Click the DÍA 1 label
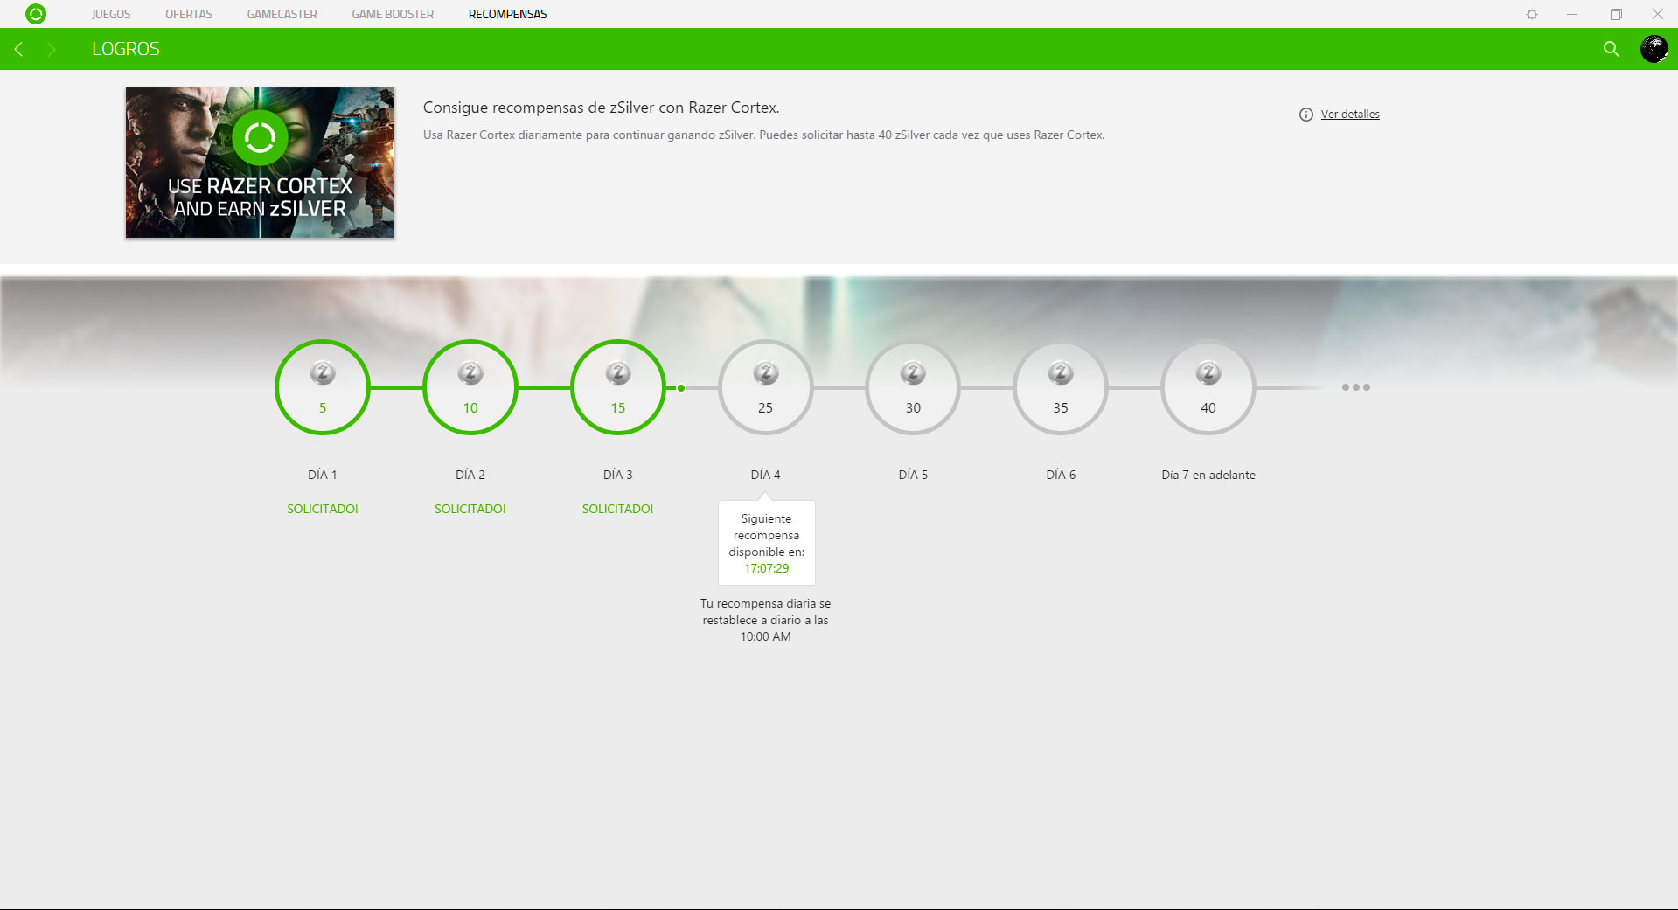 [x=323, y=475]
